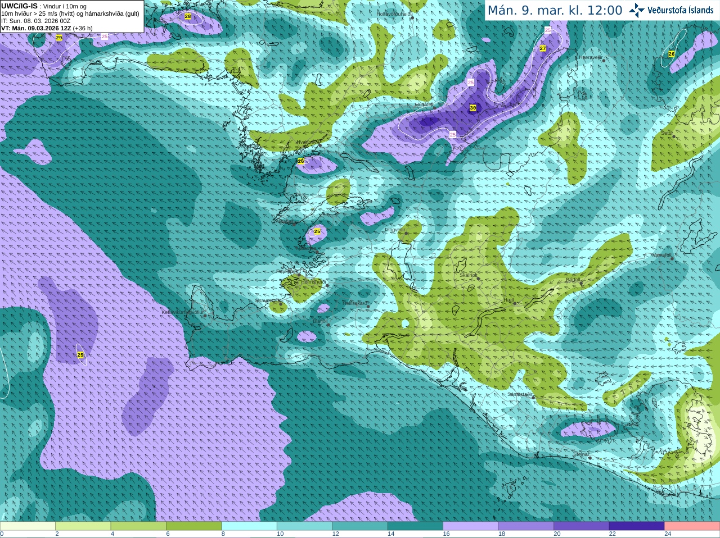Viewport: 720px width, 538px height.
Task: Click the gust marker 25 over the southwest sea
Action: click(x=80, y=355)
